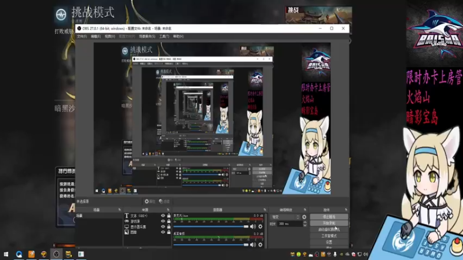The image size is (463, 260).
Task: Pop out the 来源 dock
Action: 168,210
